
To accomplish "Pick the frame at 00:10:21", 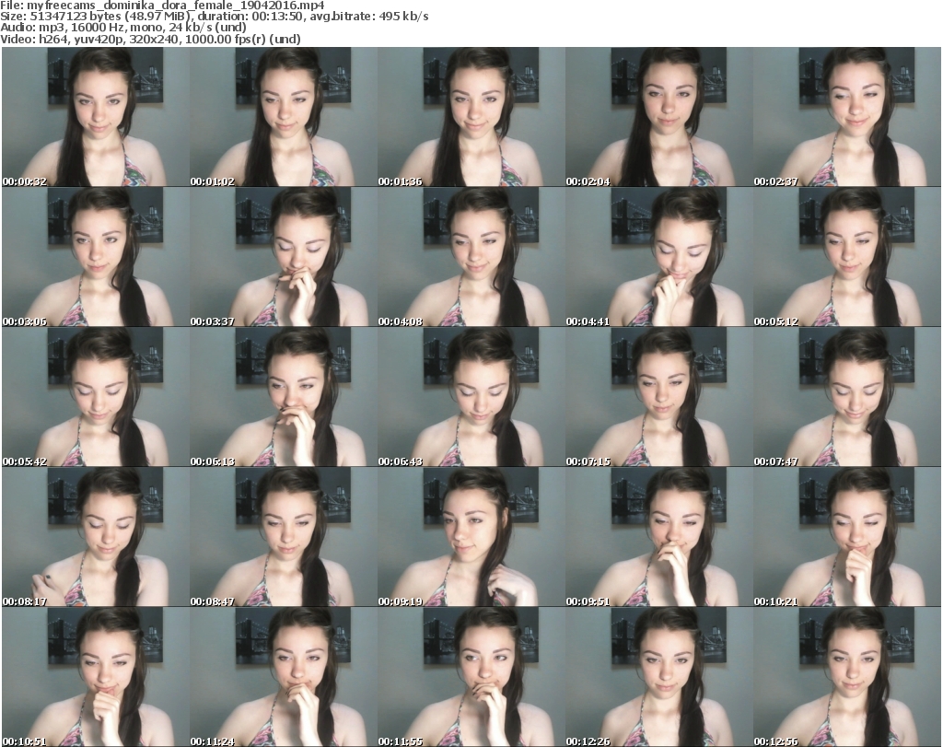I will pos(847,537).
